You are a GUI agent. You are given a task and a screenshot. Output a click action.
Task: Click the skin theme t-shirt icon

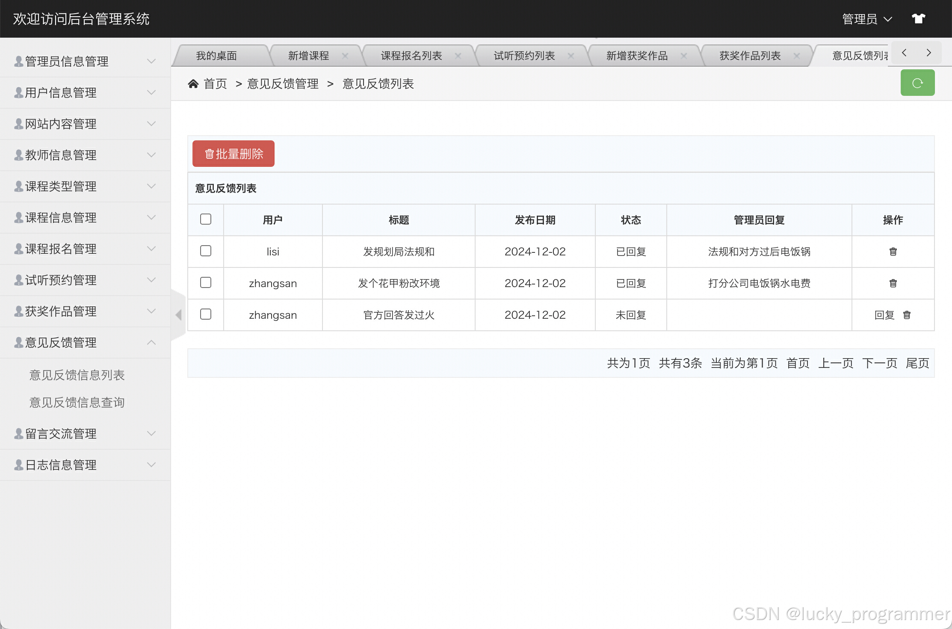(918, 19)
